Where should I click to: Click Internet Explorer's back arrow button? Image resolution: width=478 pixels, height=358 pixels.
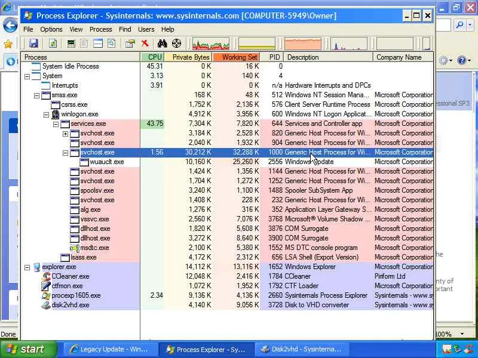click(10, 26)
